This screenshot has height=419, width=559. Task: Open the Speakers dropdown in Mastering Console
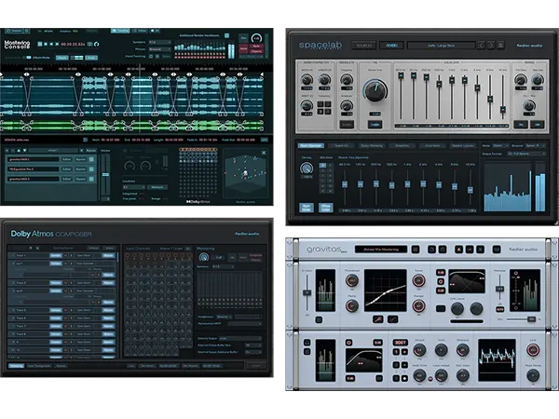pyautogui.click(x=159, y=43)
